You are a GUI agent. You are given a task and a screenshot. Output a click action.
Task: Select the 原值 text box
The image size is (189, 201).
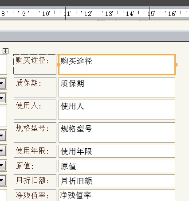tap(117, 166)
